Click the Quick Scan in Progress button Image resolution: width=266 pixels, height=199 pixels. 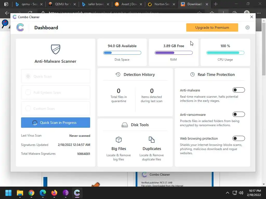click(x=56, y=123)
